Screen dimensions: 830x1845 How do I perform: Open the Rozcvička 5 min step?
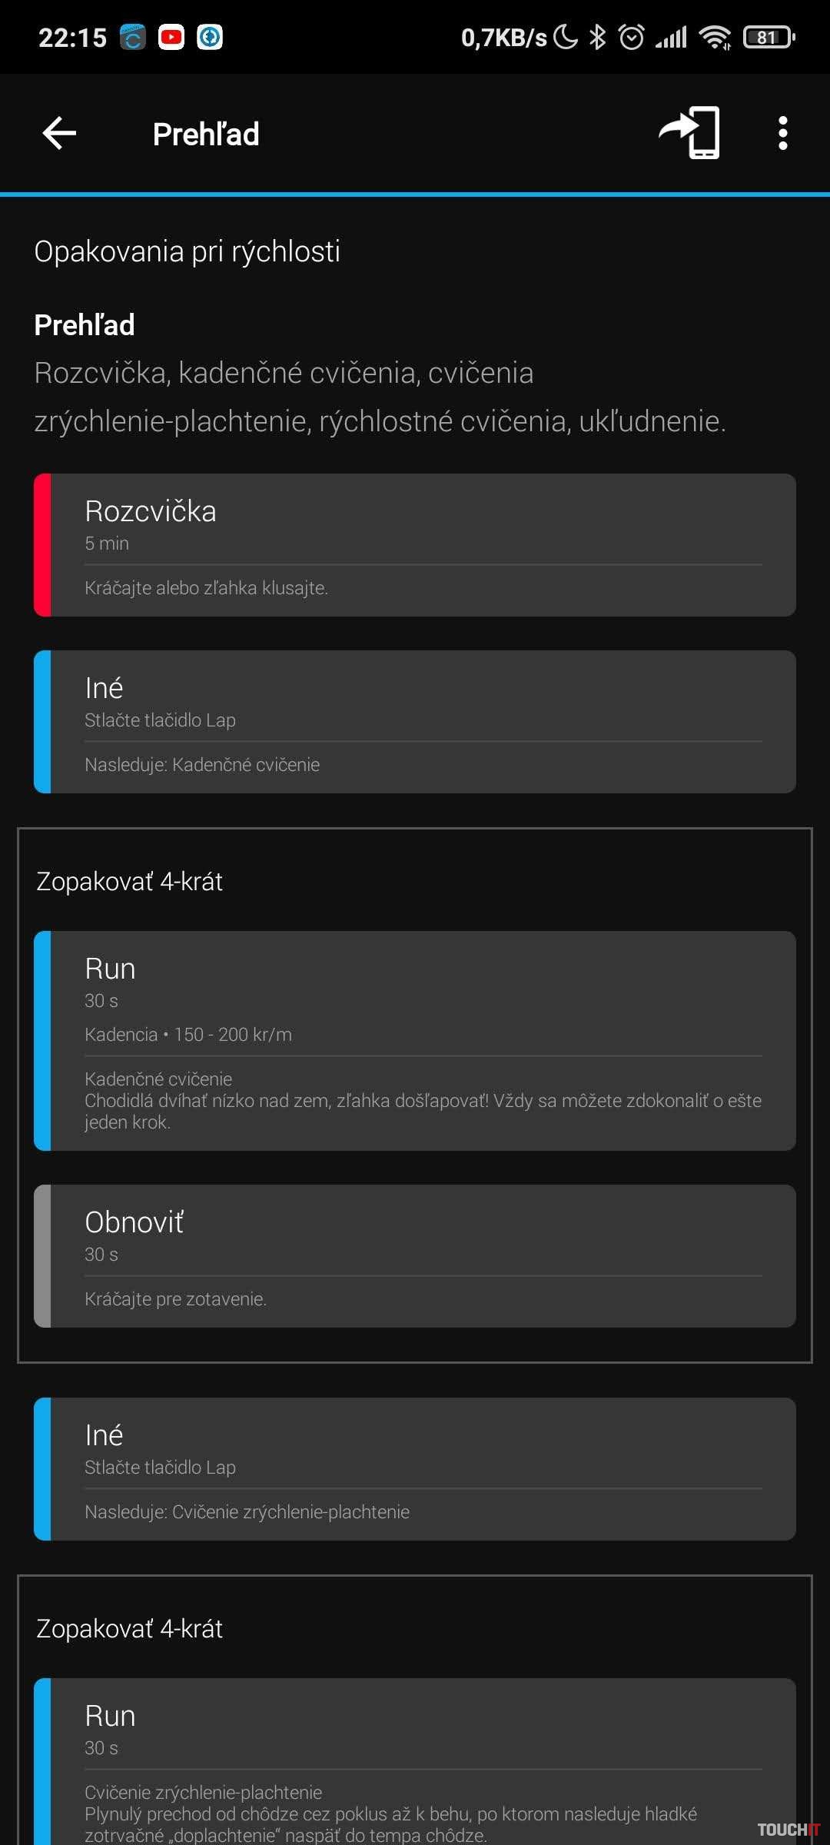(x=415, y=545)
